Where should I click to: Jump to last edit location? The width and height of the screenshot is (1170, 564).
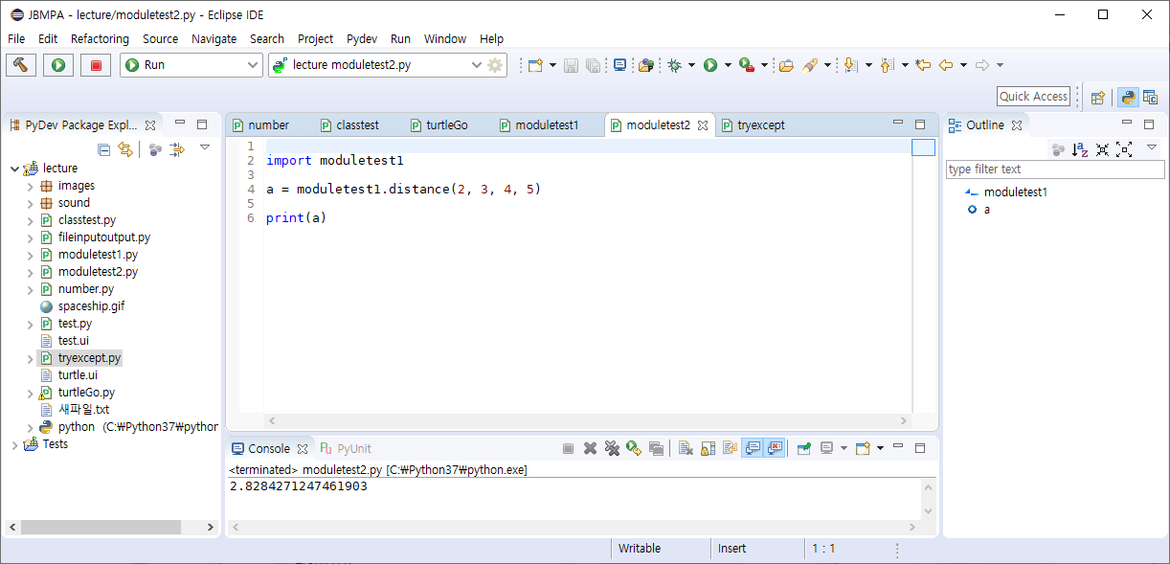pos(923,65)
